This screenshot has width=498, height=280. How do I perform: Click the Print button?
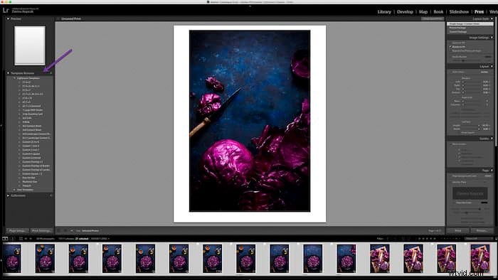tap(458, 230)
